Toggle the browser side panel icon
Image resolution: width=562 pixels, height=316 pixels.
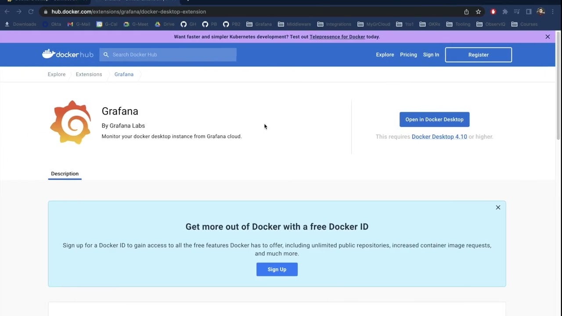[529, 12]
